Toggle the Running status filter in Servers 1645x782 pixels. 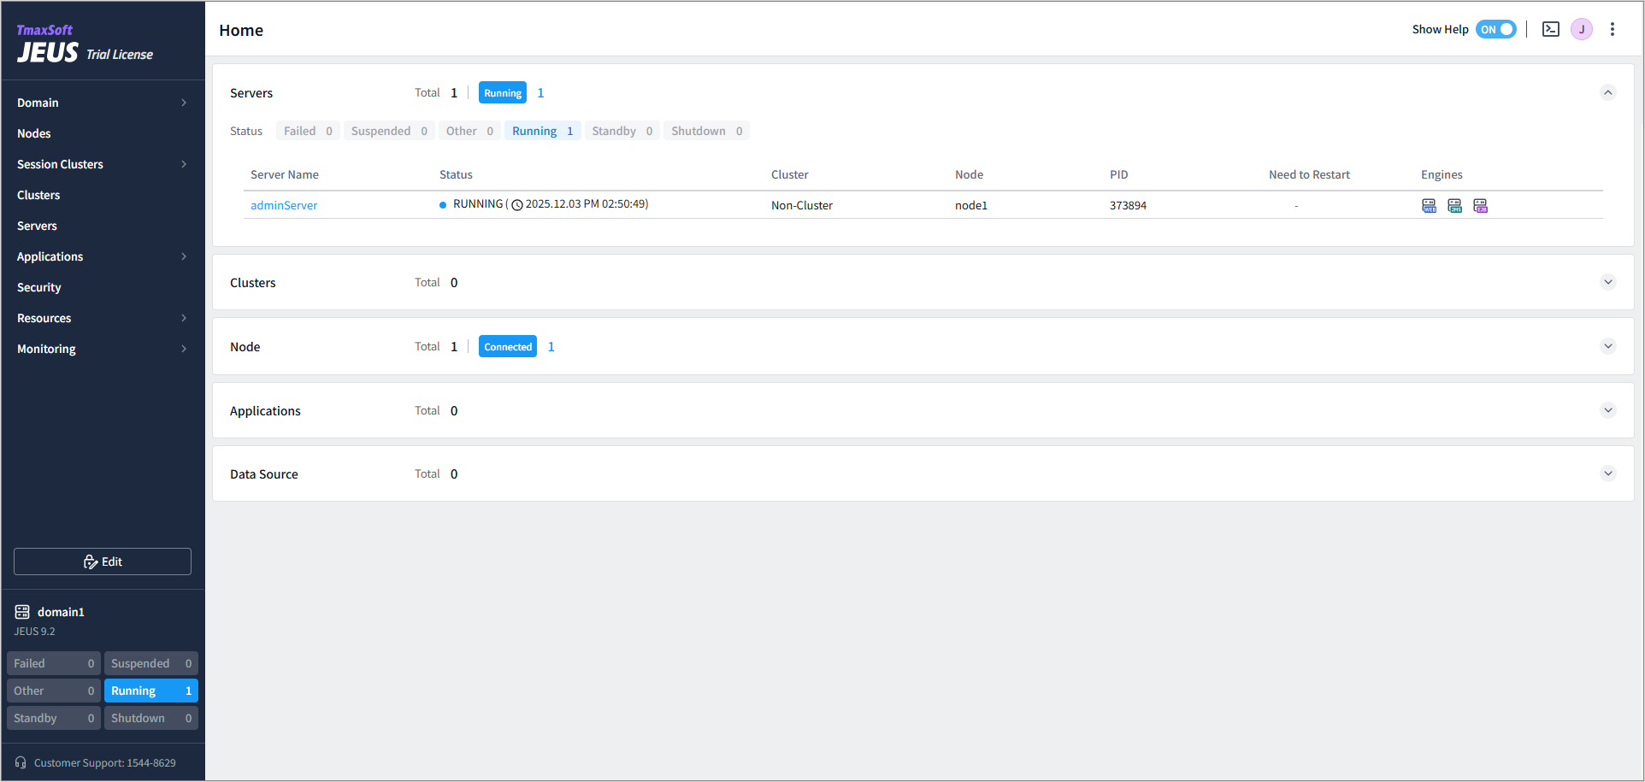[x=542, y=131]
